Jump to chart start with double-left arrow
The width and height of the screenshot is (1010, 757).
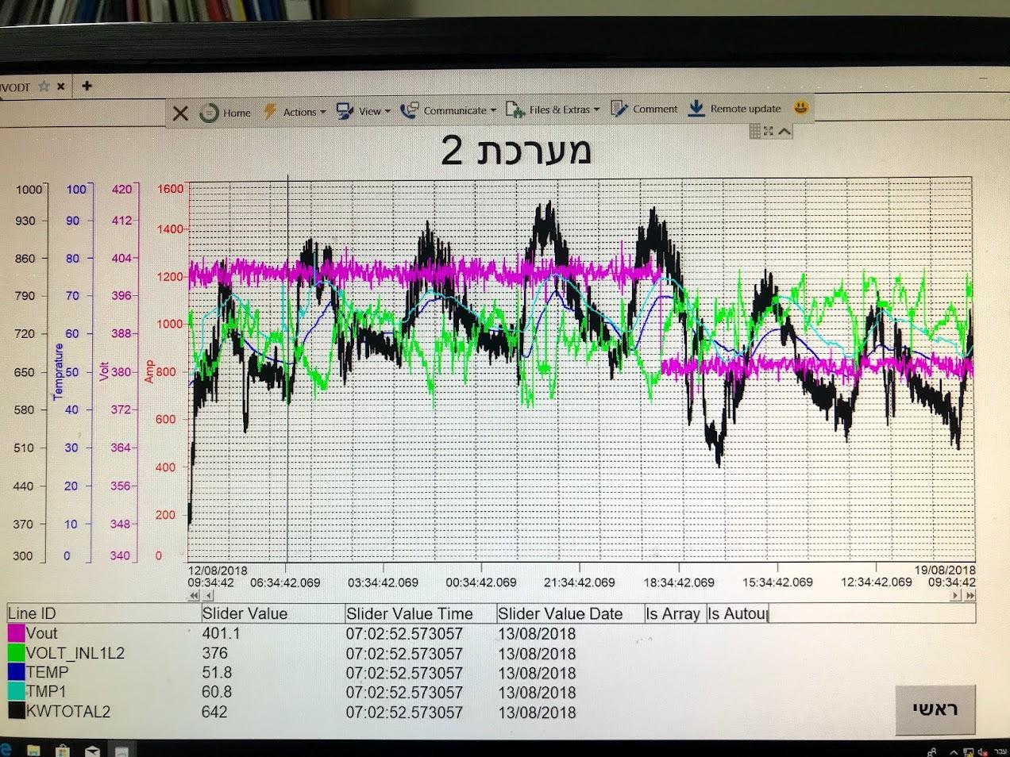point(195,595)
